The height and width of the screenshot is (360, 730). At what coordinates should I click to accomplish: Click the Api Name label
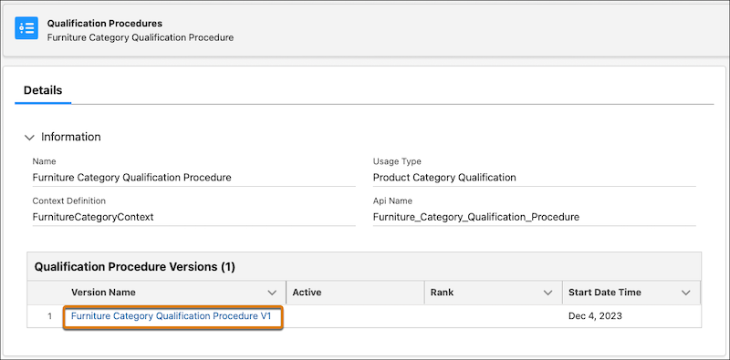tap(392, 201)
